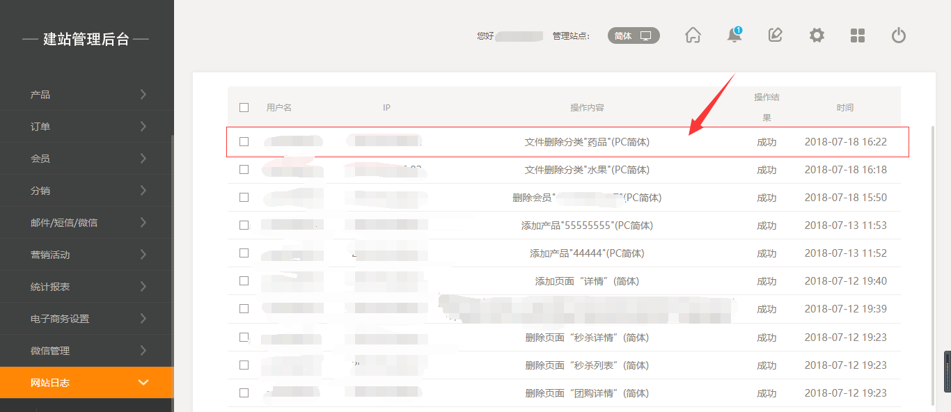
Task: Click the home icon in top bar
Action: point(693,35)
